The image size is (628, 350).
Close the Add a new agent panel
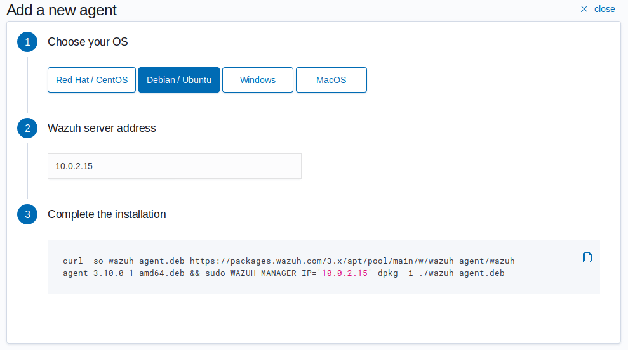(598, 10)
